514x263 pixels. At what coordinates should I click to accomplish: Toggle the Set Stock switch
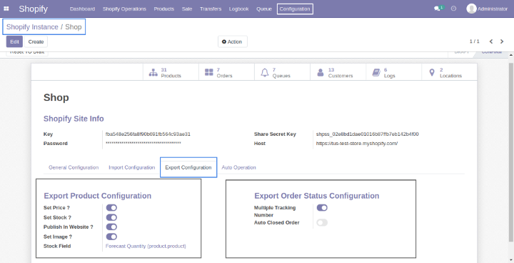point(111,217)
